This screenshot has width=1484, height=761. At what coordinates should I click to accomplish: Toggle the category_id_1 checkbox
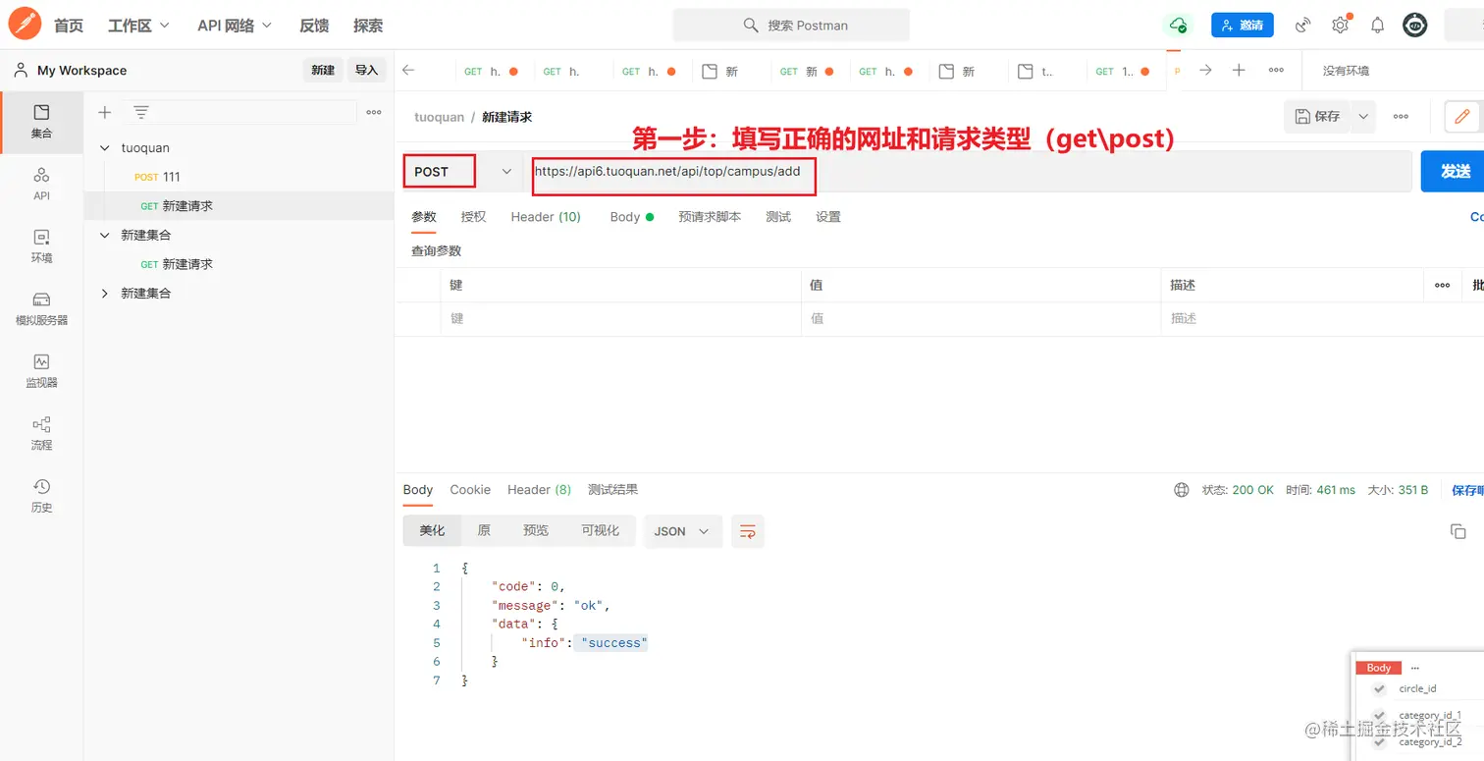click(x=1379, y=715)
